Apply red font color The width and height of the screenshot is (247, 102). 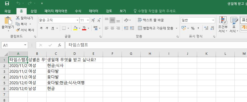(x=84, y=28)
